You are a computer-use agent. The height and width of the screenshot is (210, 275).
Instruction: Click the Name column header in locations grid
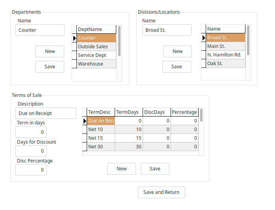pyautogui.click(x=225, y=29)
